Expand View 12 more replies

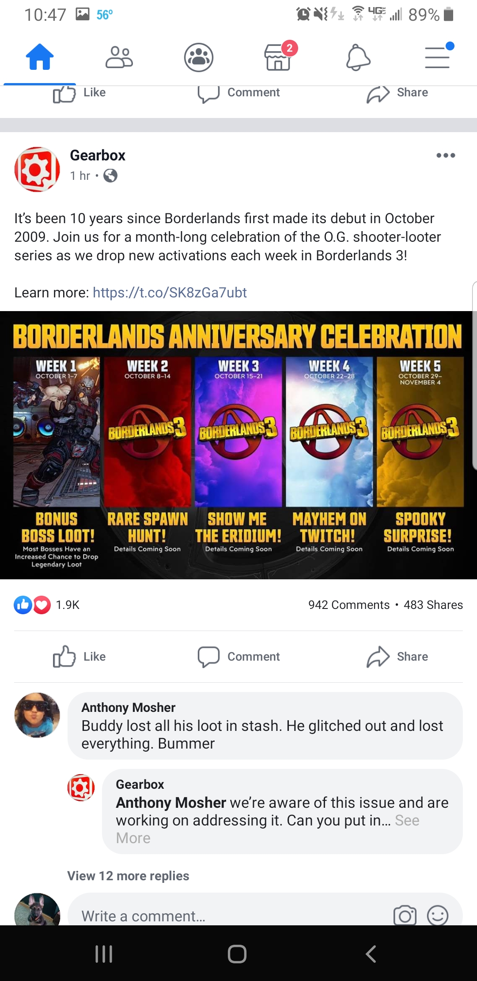128,876
